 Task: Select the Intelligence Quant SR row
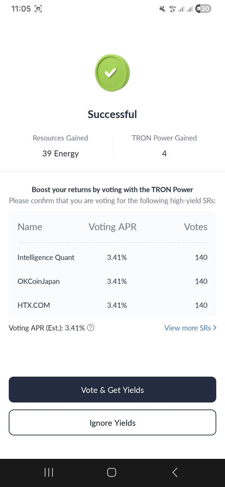pos(112,257)
